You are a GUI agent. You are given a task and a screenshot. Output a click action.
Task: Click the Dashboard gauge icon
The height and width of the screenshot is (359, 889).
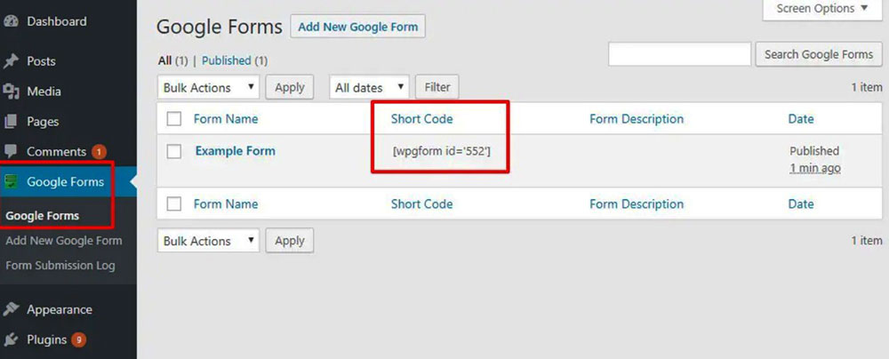12,21
